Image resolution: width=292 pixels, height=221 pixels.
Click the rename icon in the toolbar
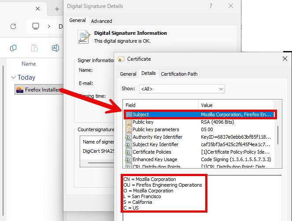(x=55, y=48)
